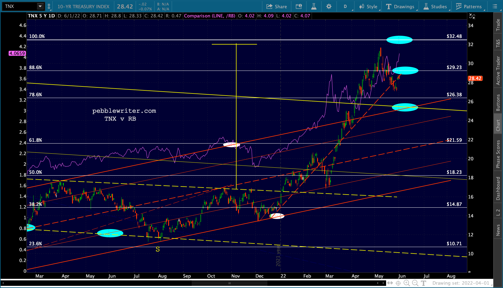Viewport: 503px width, 288px height.
Task: Click the collapse price axis arrows icon
Action: pyautogui.click(x=472, y=16)
